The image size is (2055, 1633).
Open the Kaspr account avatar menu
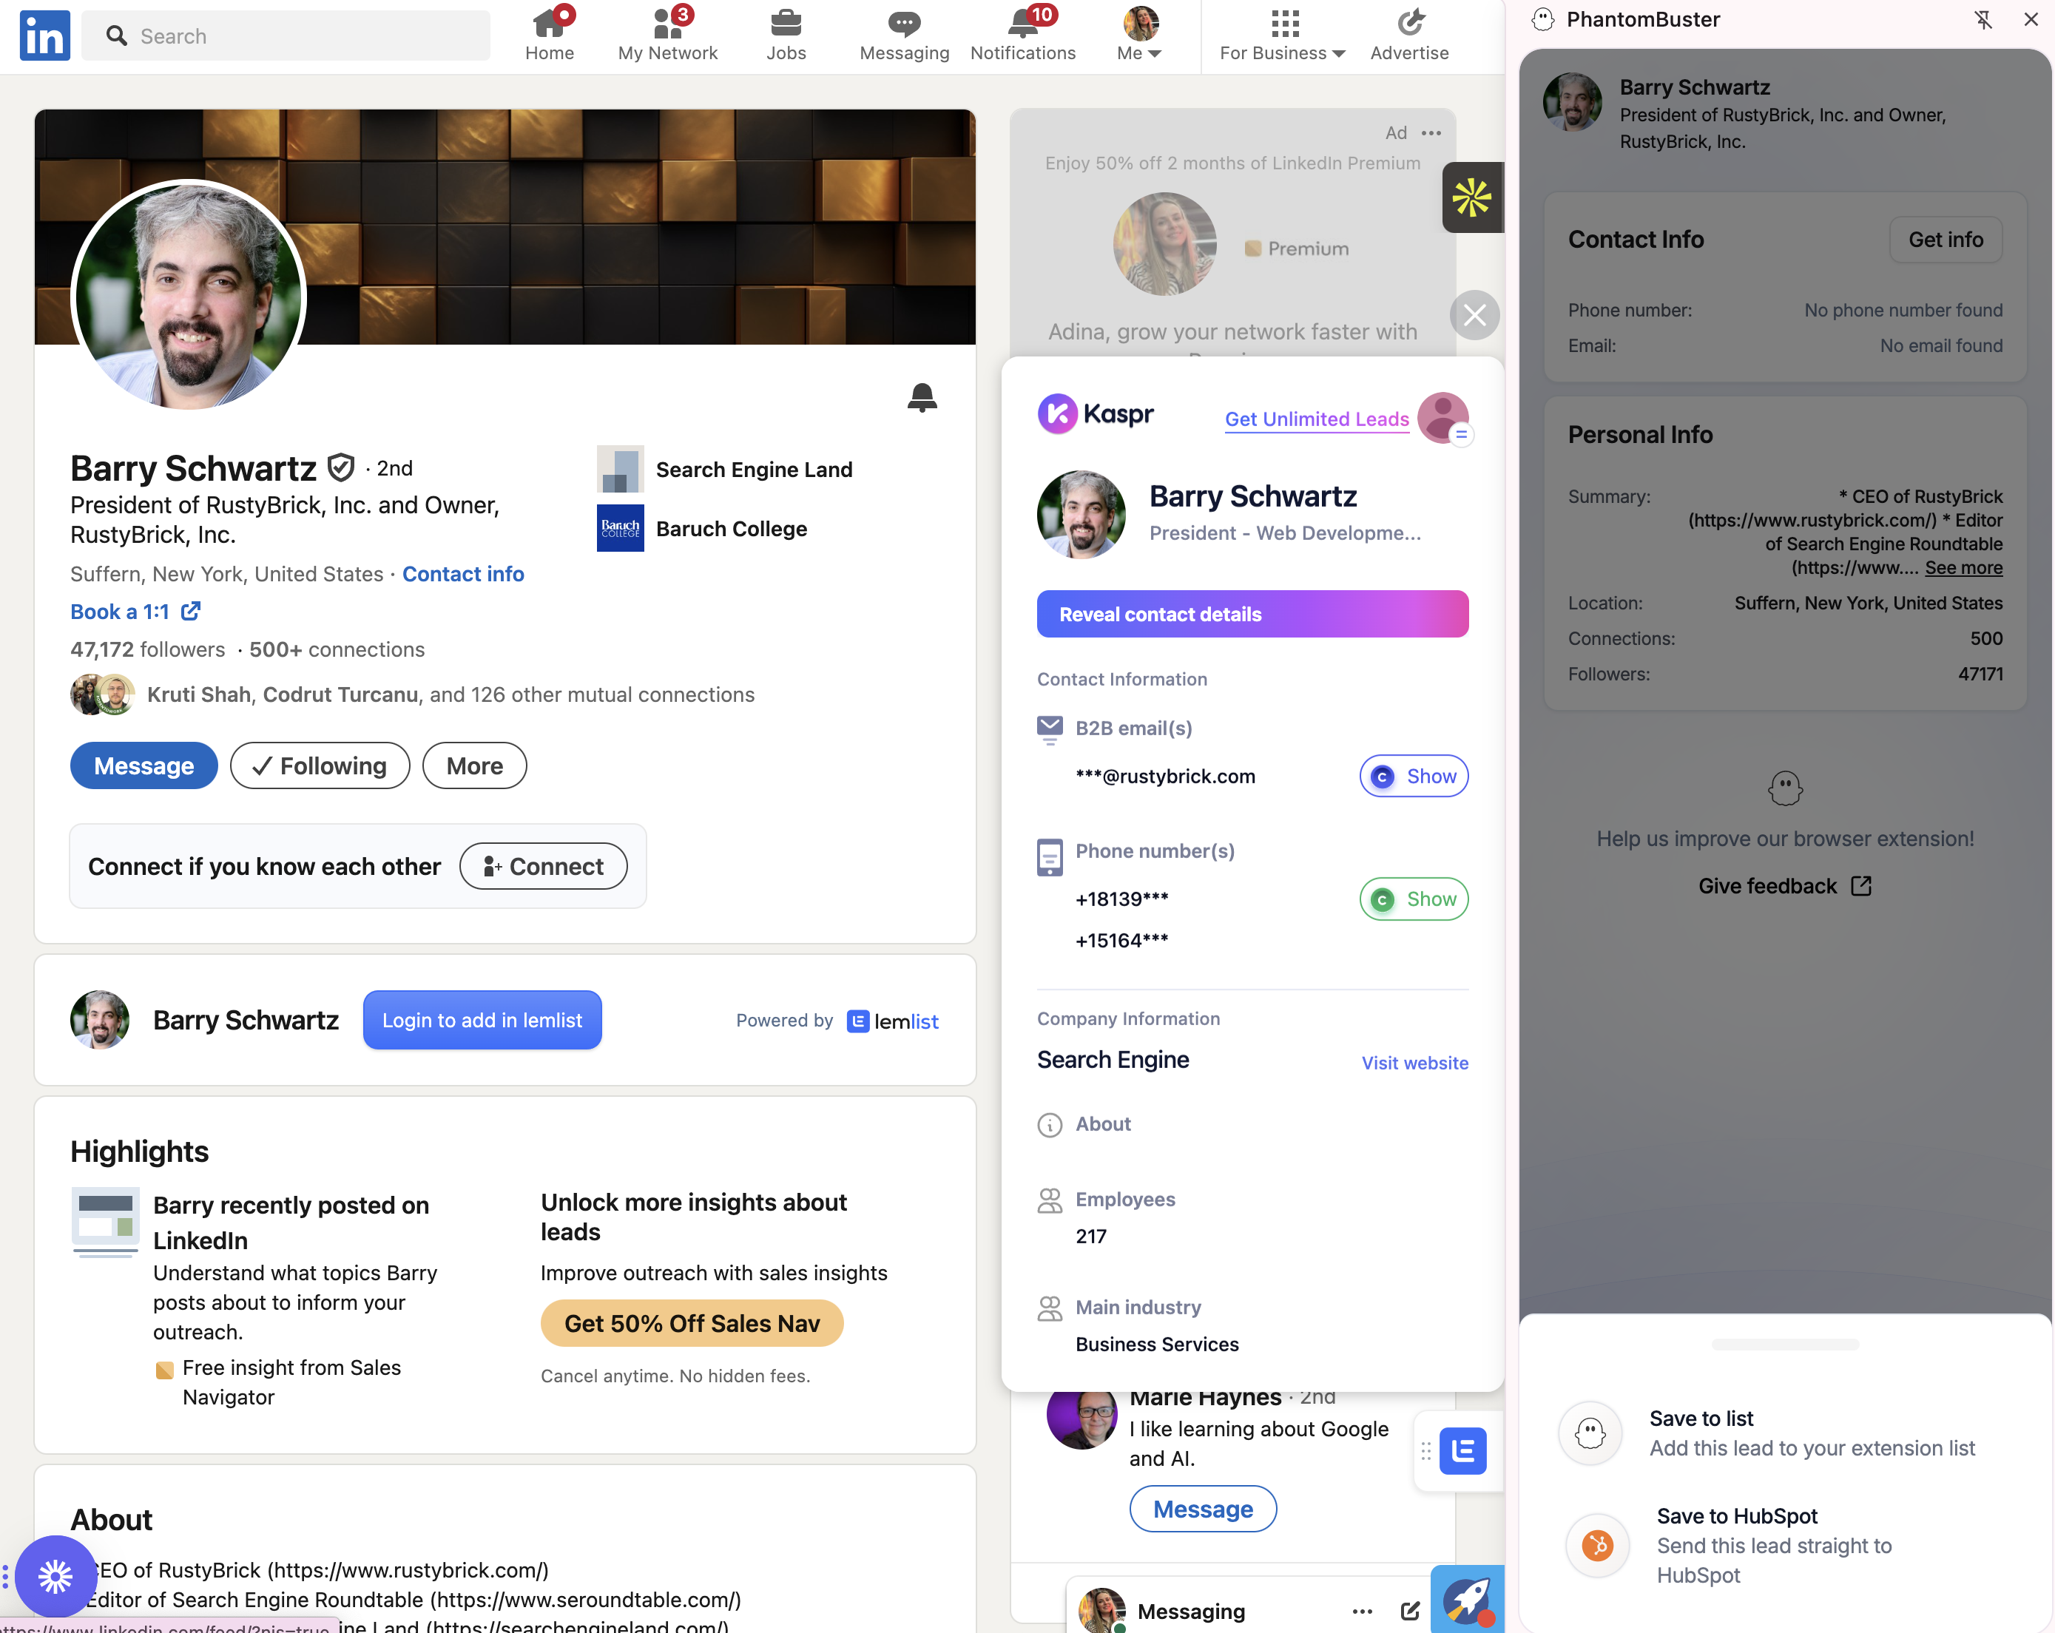click(x=1443, y=417)
